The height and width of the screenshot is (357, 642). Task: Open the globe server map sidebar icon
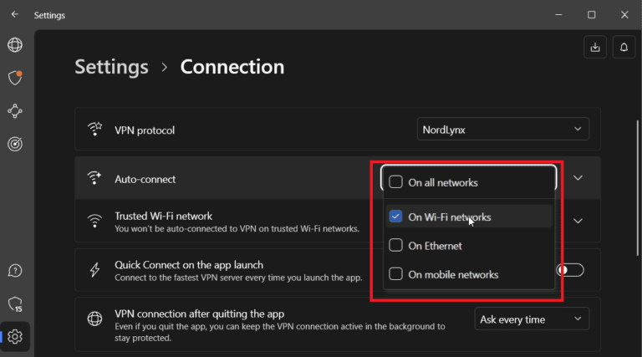[14, 45]
